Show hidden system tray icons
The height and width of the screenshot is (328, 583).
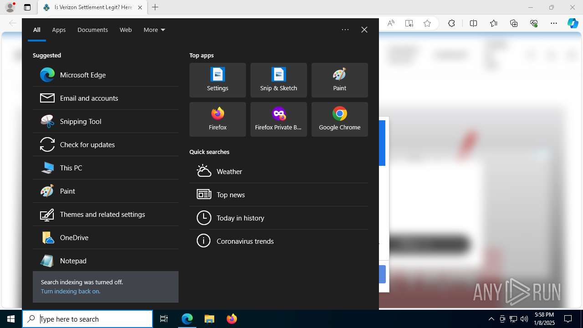pos(491,319)
